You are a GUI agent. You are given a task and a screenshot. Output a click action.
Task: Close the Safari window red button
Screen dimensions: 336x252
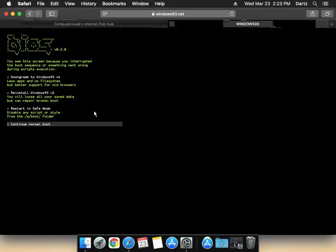pos(6,14)
